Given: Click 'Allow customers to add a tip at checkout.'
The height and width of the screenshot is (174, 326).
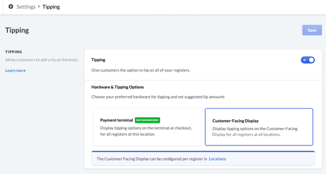Looking at the screenshot, I should (x=41, y=60).
